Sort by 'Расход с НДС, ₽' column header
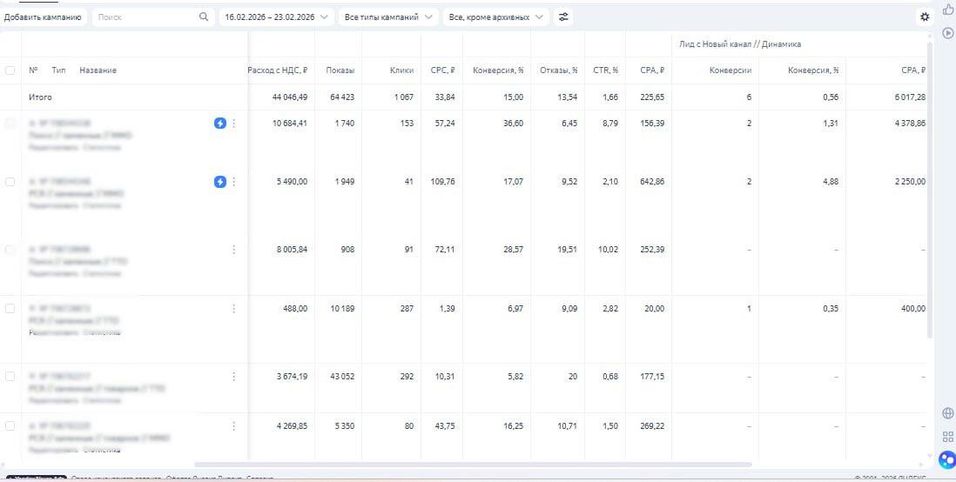Screen dimensions: 956x482 pos(277,70)
